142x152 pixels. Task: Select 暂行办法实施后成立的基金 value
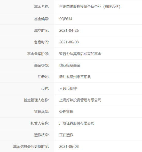pos(80,54)
